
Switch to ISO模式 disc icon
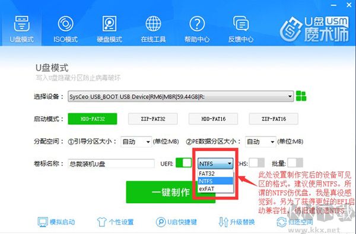click(x=65, y=24)
